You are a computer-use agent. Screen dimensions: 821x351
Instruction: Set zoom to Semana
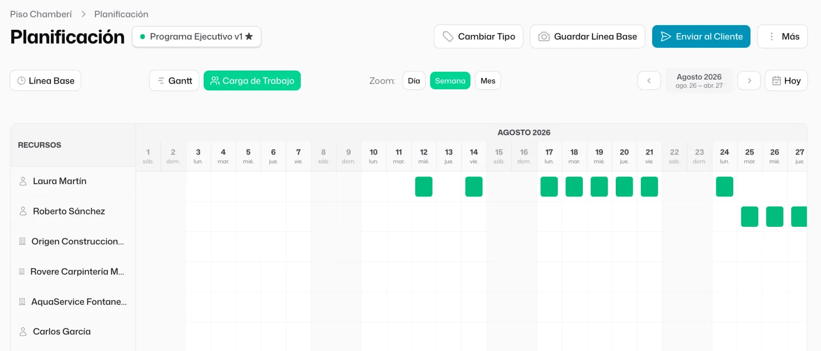click(450, 81)
